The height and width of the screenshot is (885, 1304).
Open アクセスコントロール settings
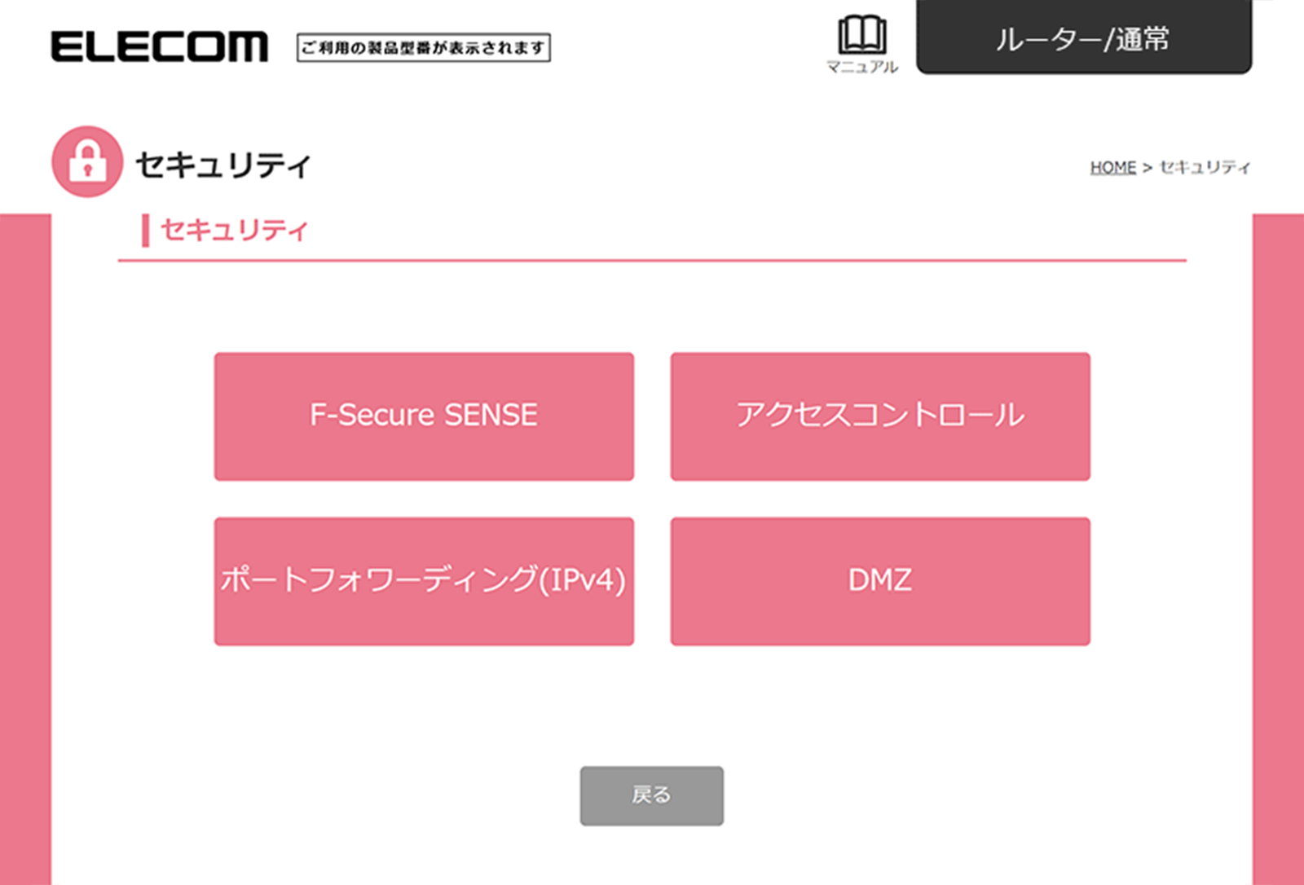point(880,416)
